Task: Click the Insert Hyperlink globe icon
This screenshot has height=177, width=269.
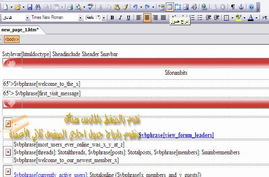Action: click(x=204, y=7)
